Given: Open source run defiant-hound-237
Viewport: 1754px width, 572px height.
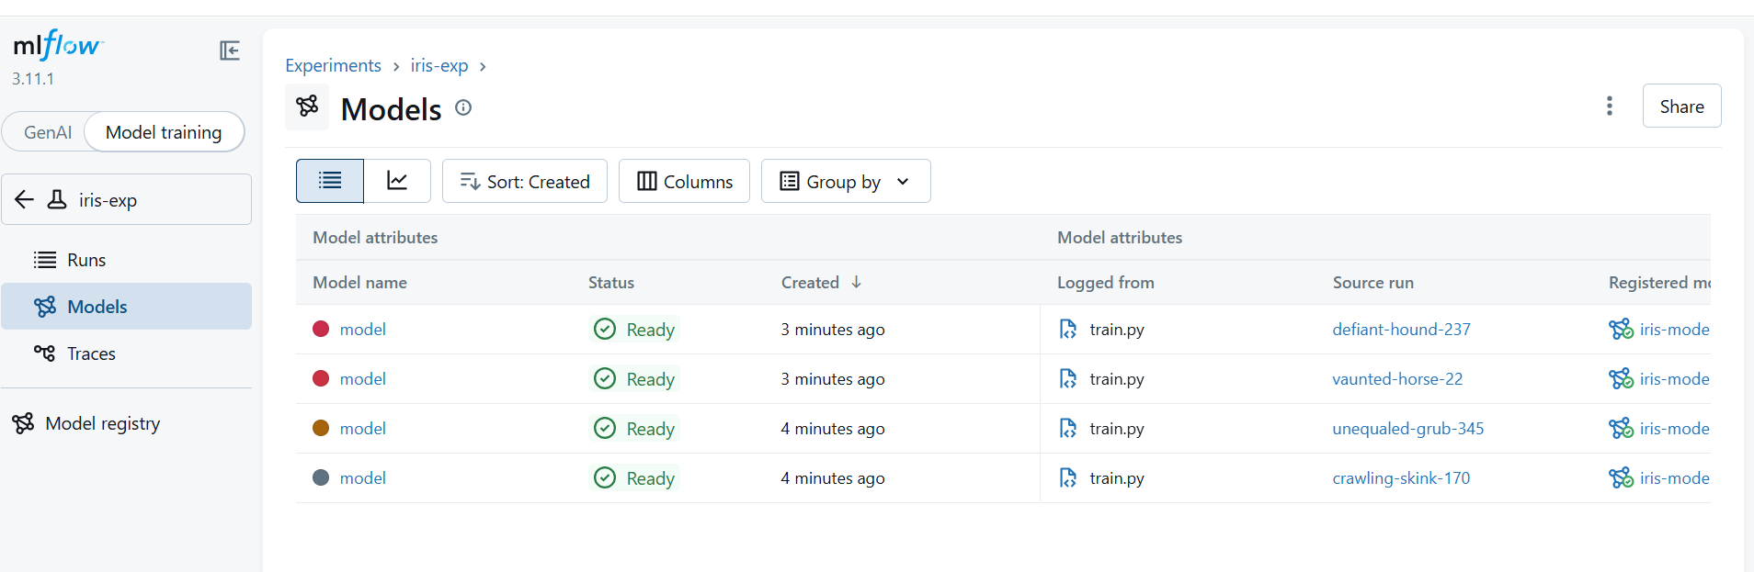Looking at the screenshot, I should point(1401,329).
